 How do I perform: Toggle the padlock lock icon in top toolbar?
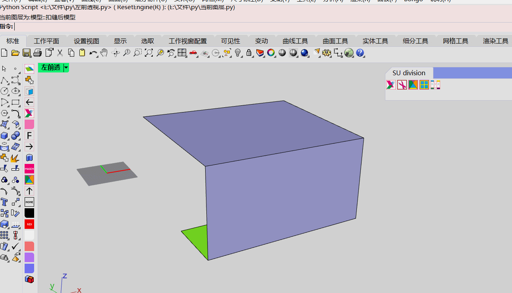click(x=249, y=52)
